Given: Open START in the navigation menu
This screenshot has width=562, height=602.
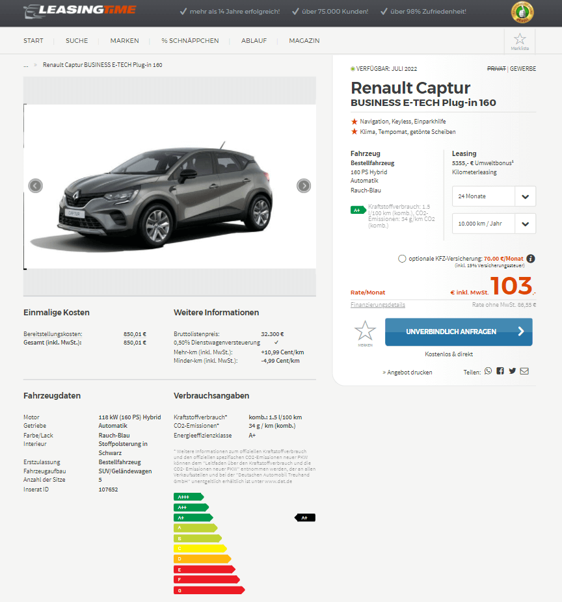Looking at the screenshot, I should [33, 41].
